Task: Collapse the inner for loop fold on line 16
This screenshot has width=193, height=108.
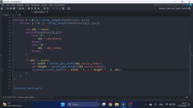Action: coord(13,23)
